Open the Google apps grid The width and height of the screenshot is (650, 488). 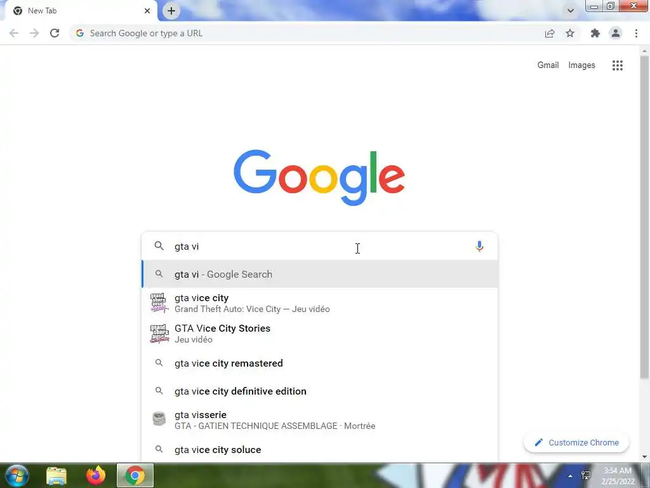point(617,65)
